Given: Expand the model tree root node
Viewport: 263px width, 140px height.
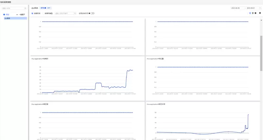Looking at the screenshot, I should [4, 15].
